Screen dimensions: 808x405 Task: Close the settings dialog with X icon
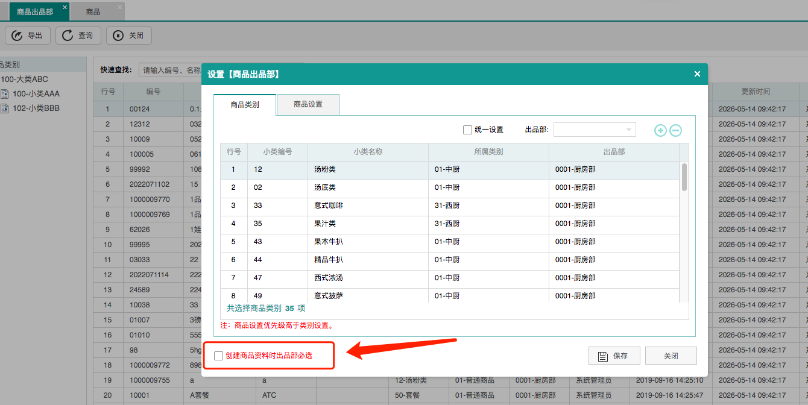[x=697, y=74]
